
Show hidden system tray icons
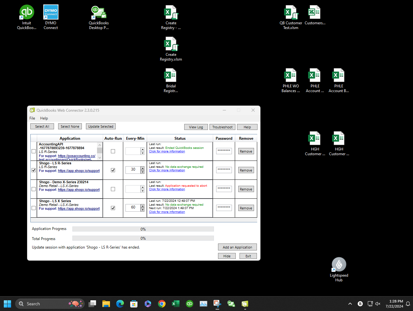350,304
